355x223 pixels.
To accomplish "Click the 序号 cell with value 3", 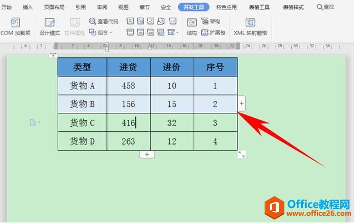I will pyautogui.click(x=215, y=123).
